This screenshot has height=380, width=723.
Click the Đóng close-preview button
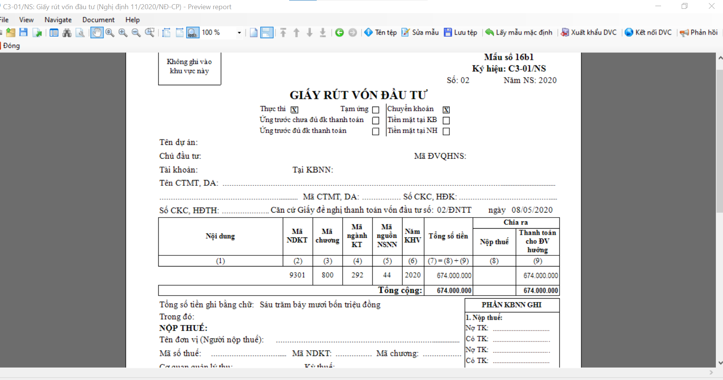[11, 46]
